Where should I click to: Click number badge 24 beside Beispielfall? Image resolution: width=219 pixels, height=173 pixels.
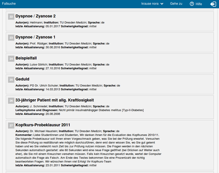tap(11, 59)
